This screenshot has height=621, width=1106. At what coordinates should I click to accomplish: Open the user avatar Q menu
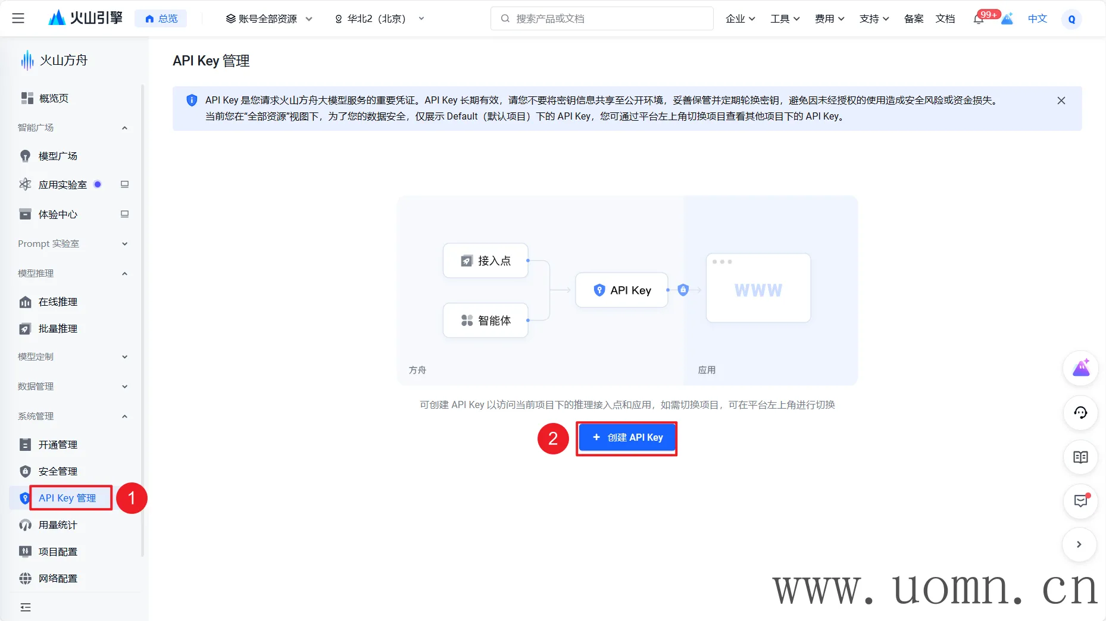1071,19
